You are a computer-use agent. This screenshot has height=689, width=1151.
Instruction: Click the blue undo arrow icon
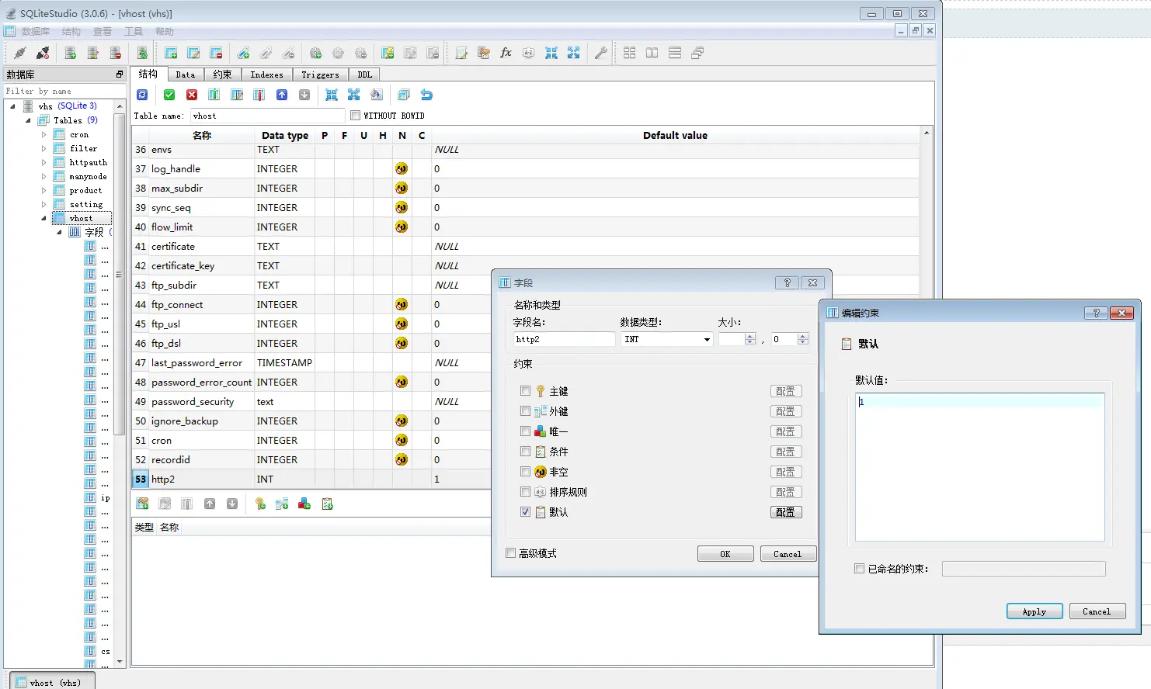click(426, 95)
